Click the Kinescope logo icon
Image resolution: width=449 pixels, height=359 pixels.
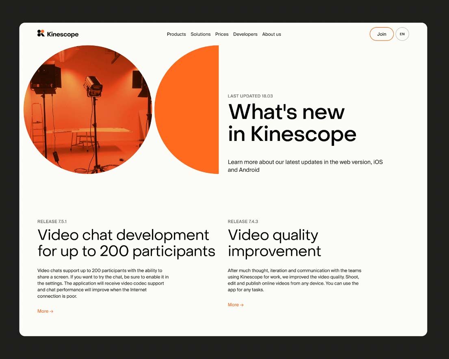(x=41, y=34)
